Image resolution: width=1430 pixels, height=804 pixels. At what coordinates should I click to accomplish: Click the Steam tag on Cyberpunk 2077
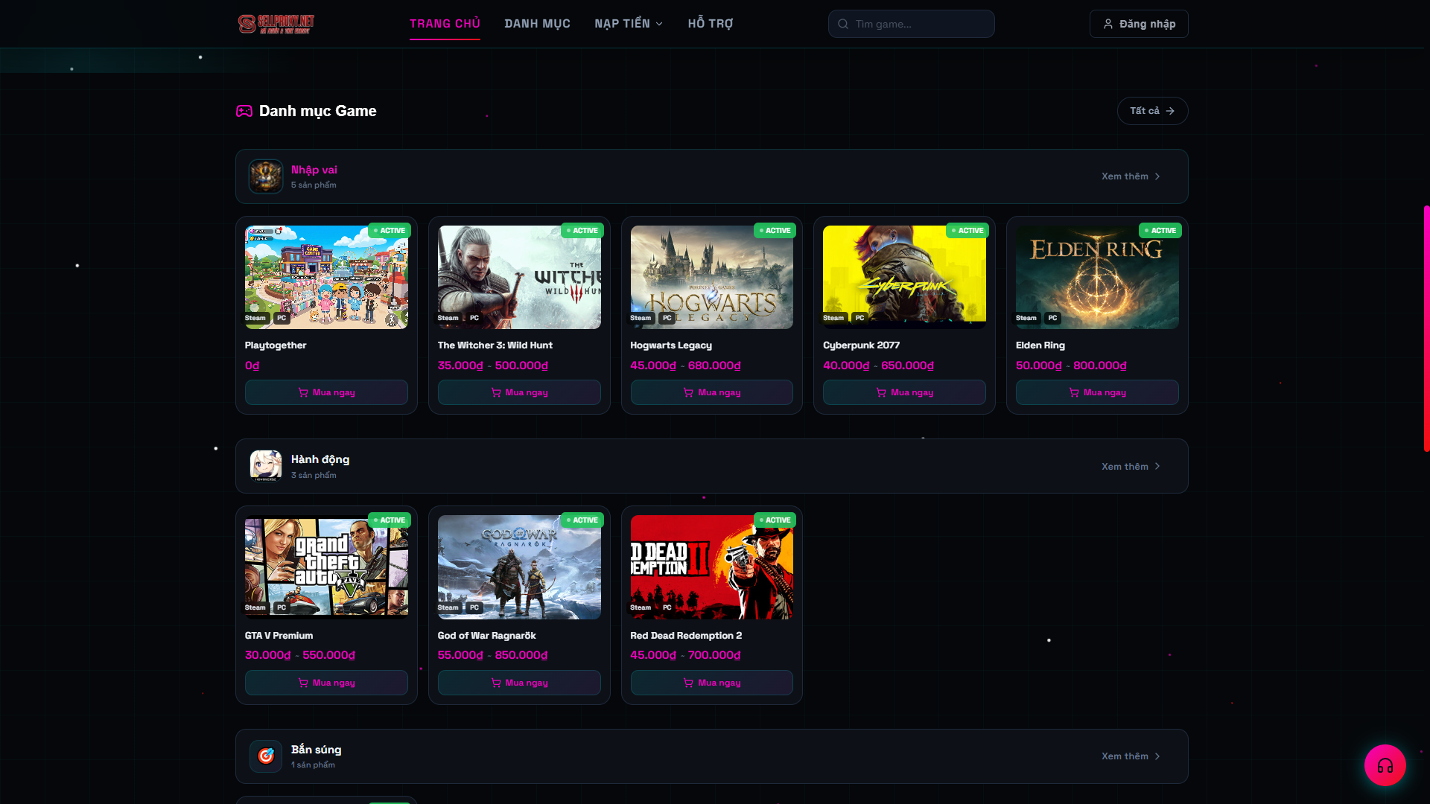[x=833, y=318]
